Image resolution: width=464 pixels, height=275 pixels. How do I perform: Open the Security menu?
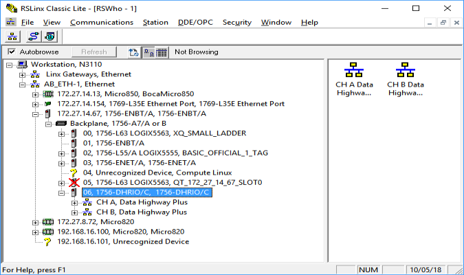(x=237, y=23)
